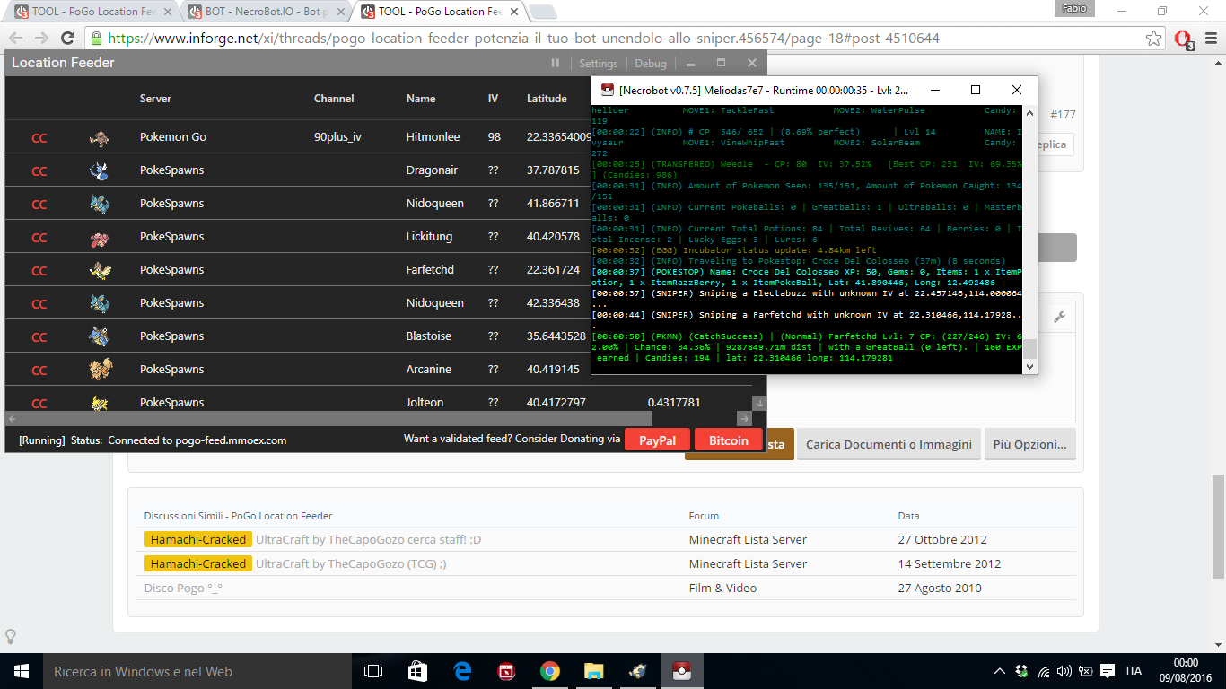Viewport: 1226px width, 689px height.
Task: Open the Più Opzioni... button
Action: click(1029, 444)
